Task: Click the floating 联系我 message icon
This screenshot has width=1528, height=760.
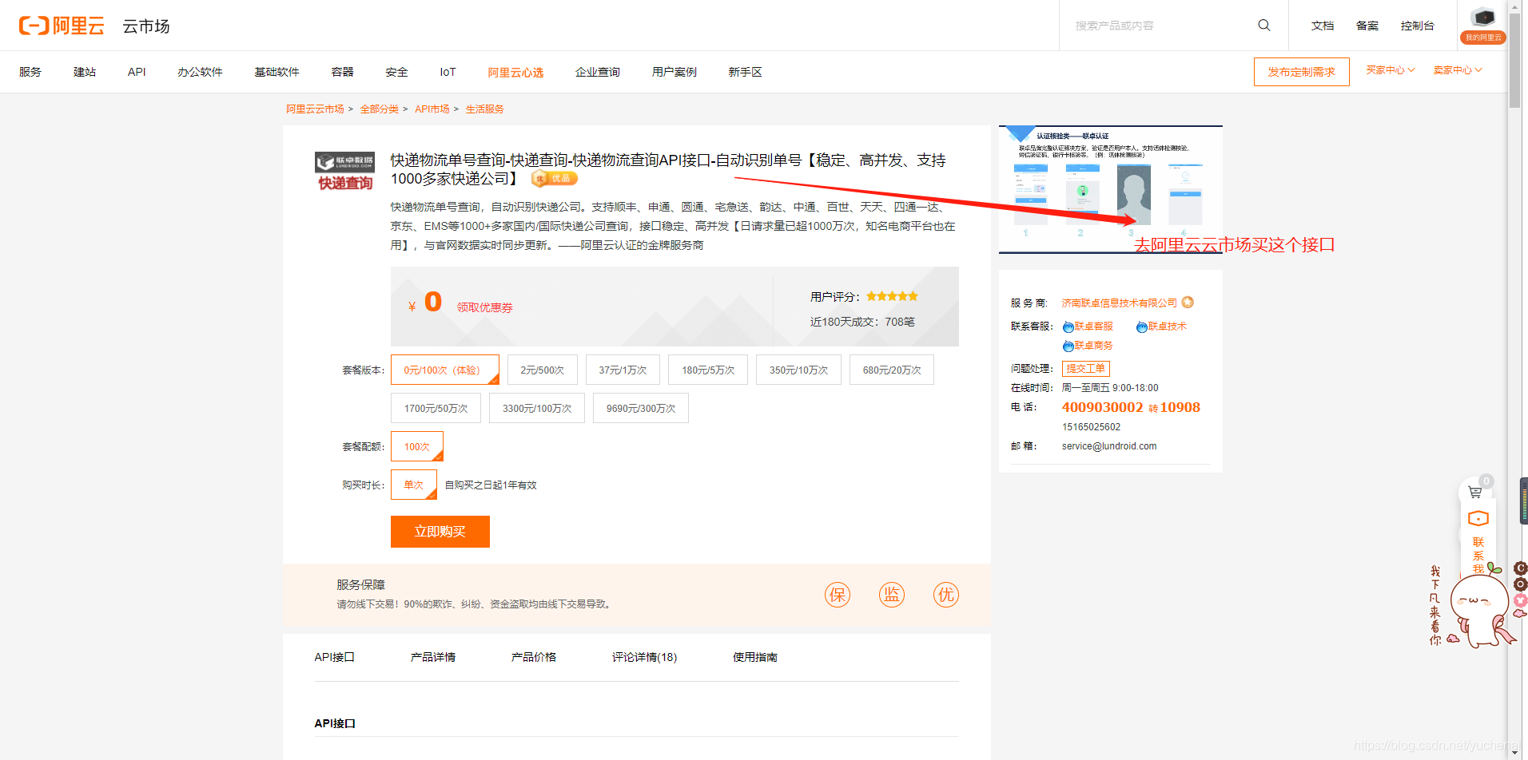Action: pos(1478,519)
